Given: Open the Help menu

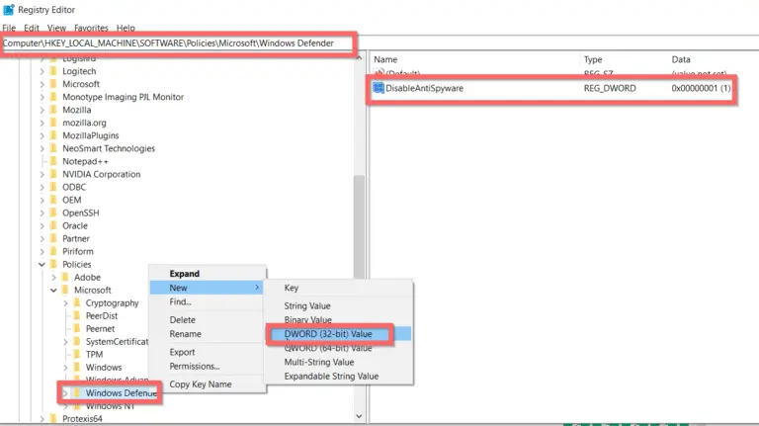Looking at the screenshot, I should click(126, 28).
